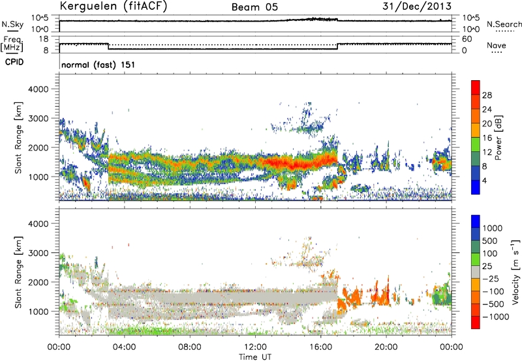522x361 pixels.
Task: Click the Power [dB] color bar title
Action: tap(499, 137)
